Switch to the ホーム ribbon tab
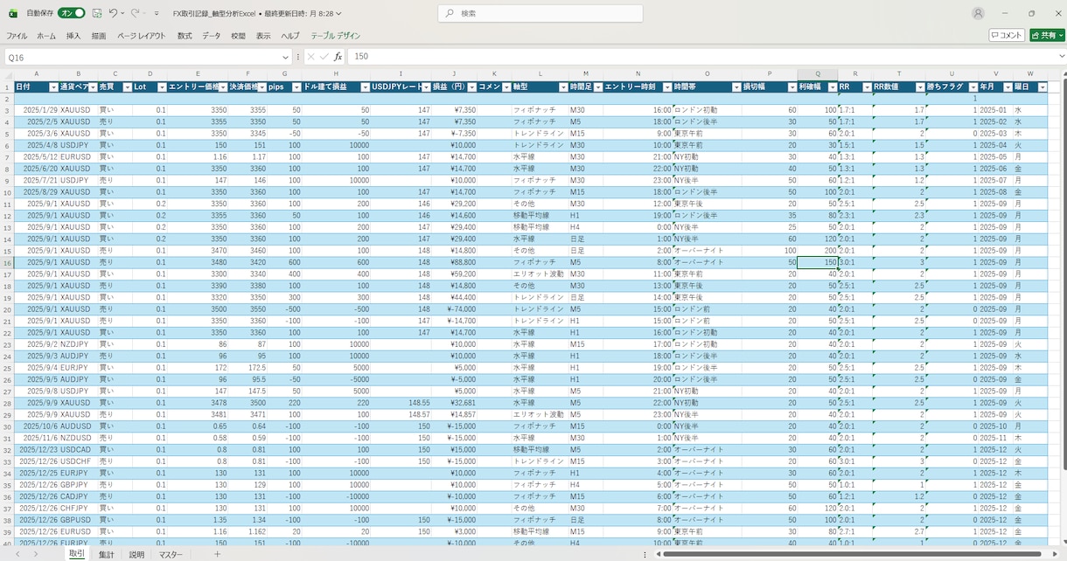Screen dimensions: 1067x561 click(x=46, y=36)
